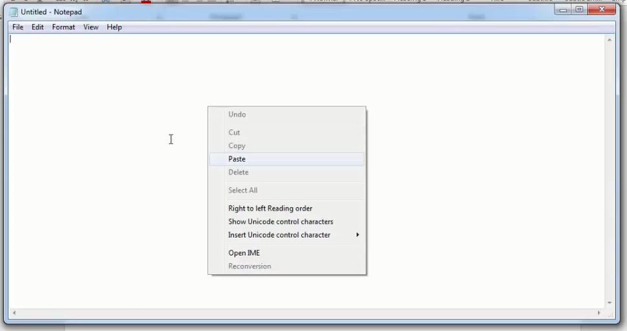This screenshot has height=331, width=627.
Task: Click the disabled Undo menu entry
Action: click(287, 114)
